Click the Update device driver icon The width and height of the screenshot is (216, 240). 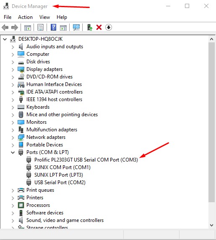point(90,28)
